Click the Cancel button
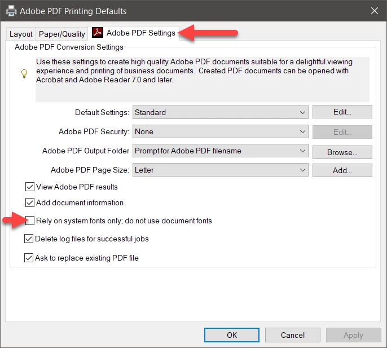This screenshot has height=348, width=387. point(293,335)
